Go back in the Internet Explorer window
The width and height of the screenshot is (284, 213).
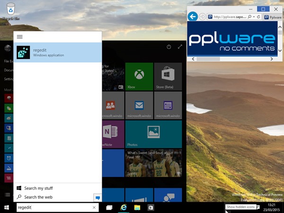(193, 17)
